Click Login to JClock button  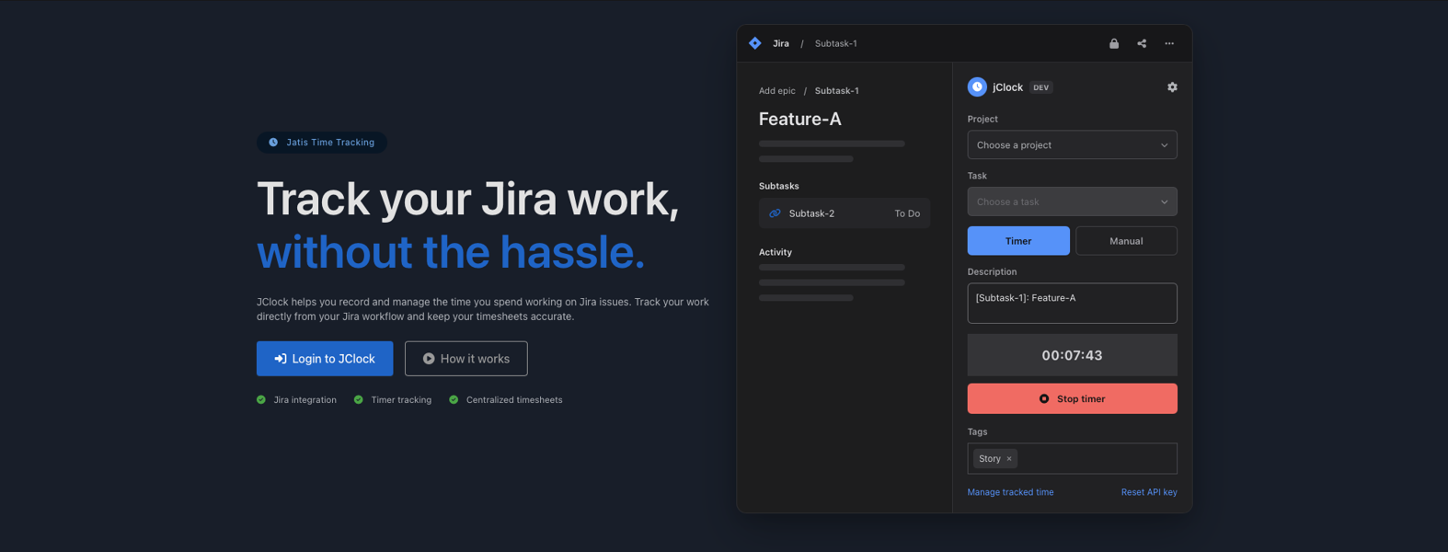[325, 359]
